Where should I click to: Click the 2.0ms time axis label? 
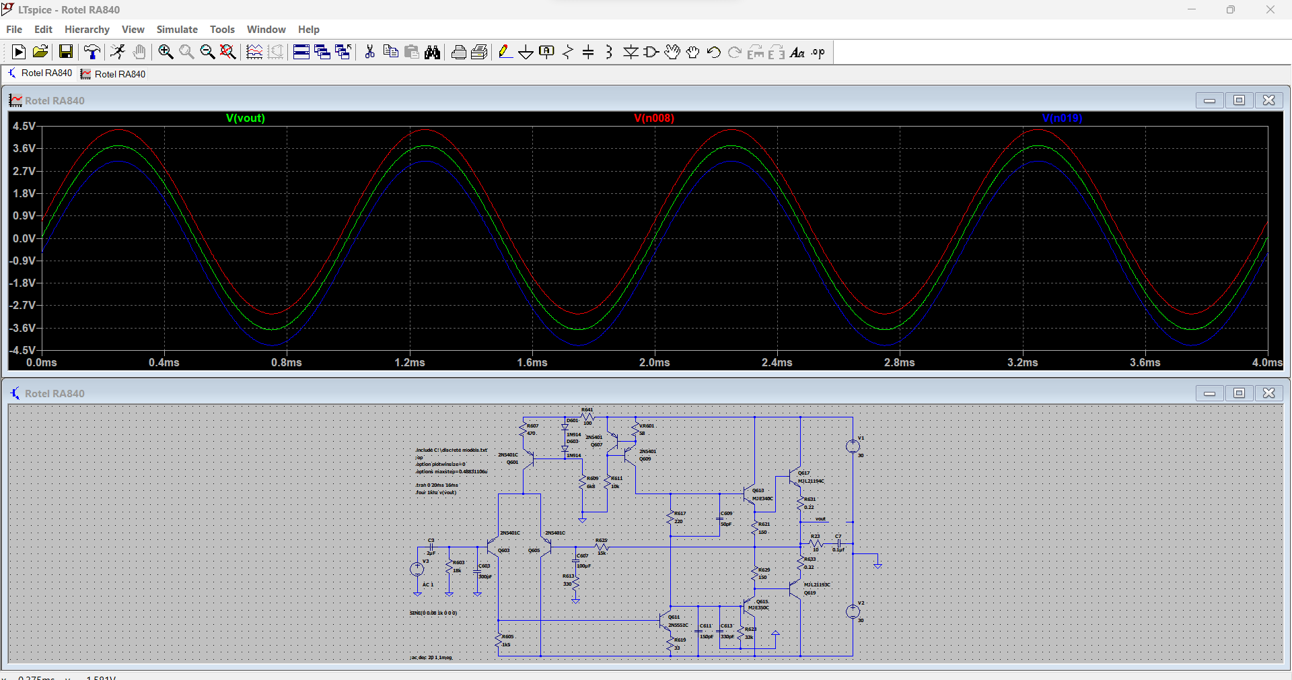tap(654, 362)
